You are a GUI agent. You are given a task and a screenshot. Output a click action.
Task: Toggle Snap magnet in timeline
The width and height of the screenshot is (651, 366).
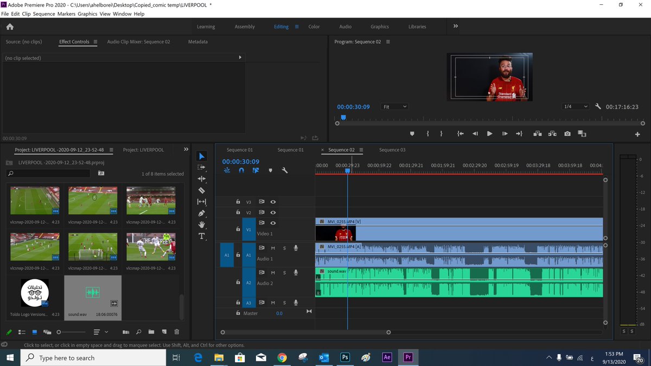(241, 170)
